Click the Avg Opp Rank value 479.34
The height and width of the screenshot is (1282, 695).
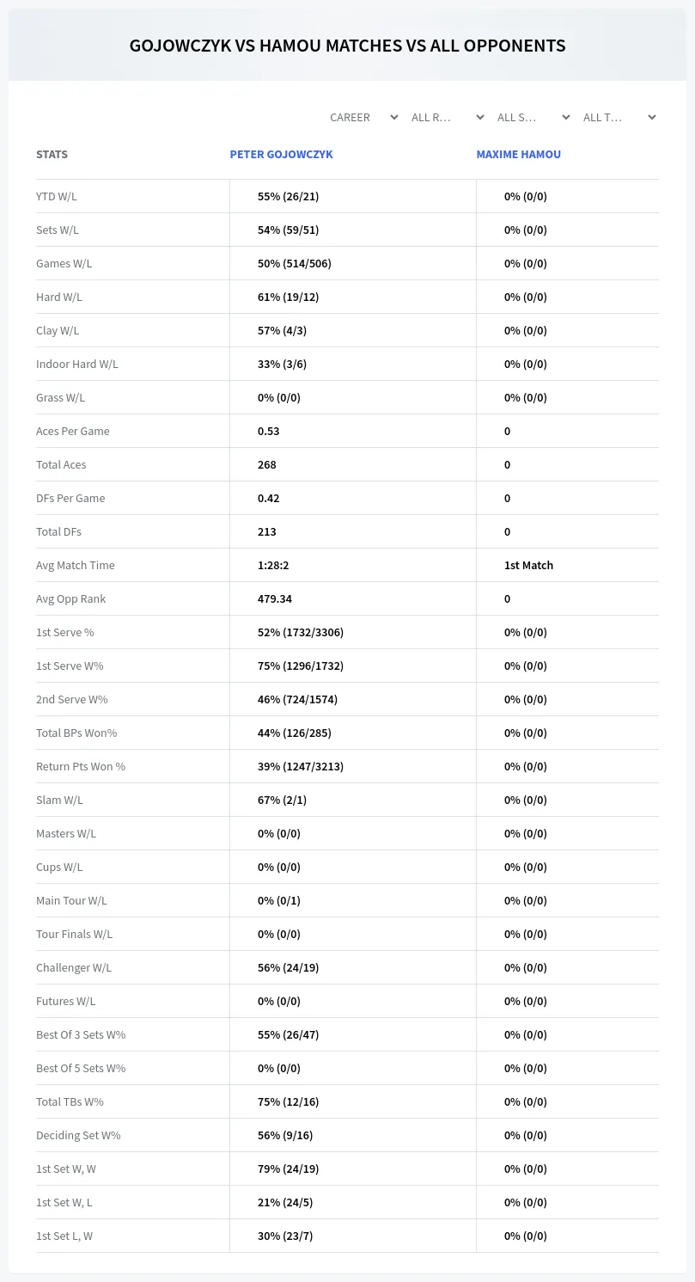tap(275, 598)
